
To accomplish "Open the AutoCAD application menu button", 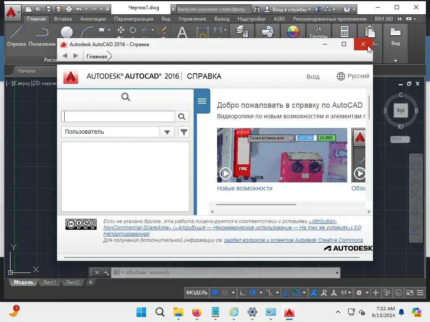I will pyautogui.click(x=13, y=13).
